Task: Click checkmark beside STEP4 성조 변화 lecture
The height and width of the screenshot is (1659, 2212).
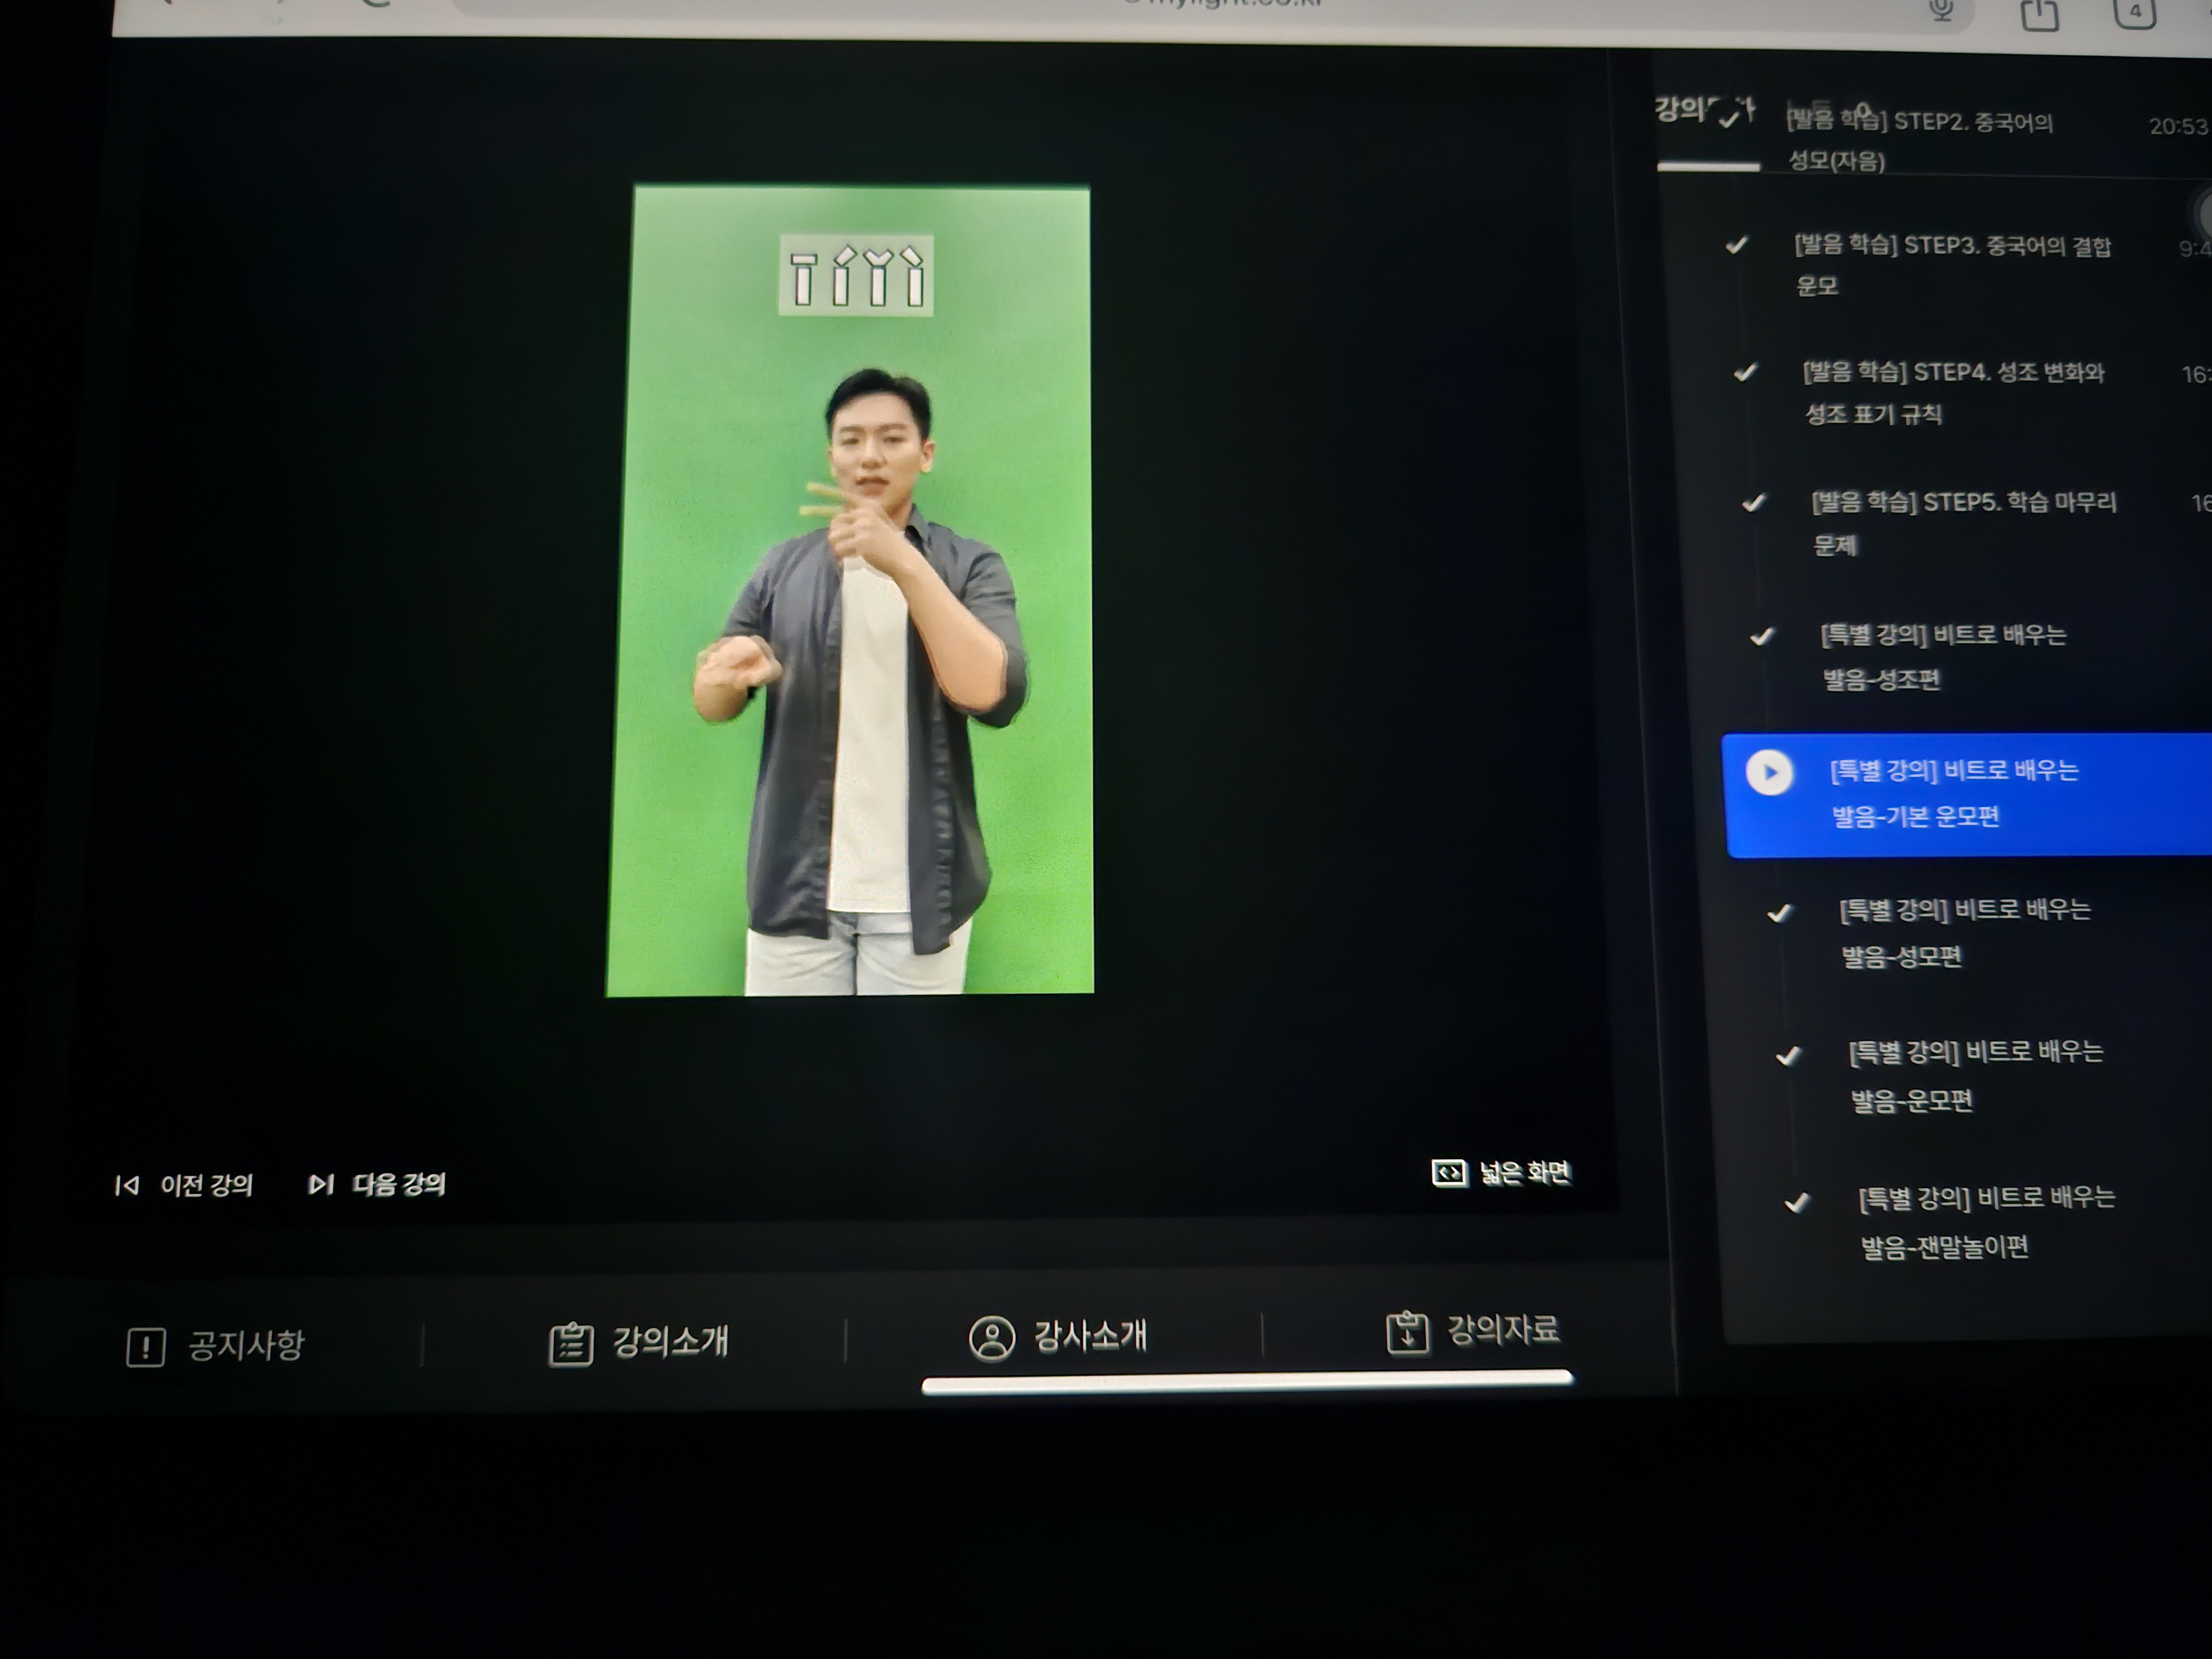Action: pyautogui.click(x=1745, y=373)
